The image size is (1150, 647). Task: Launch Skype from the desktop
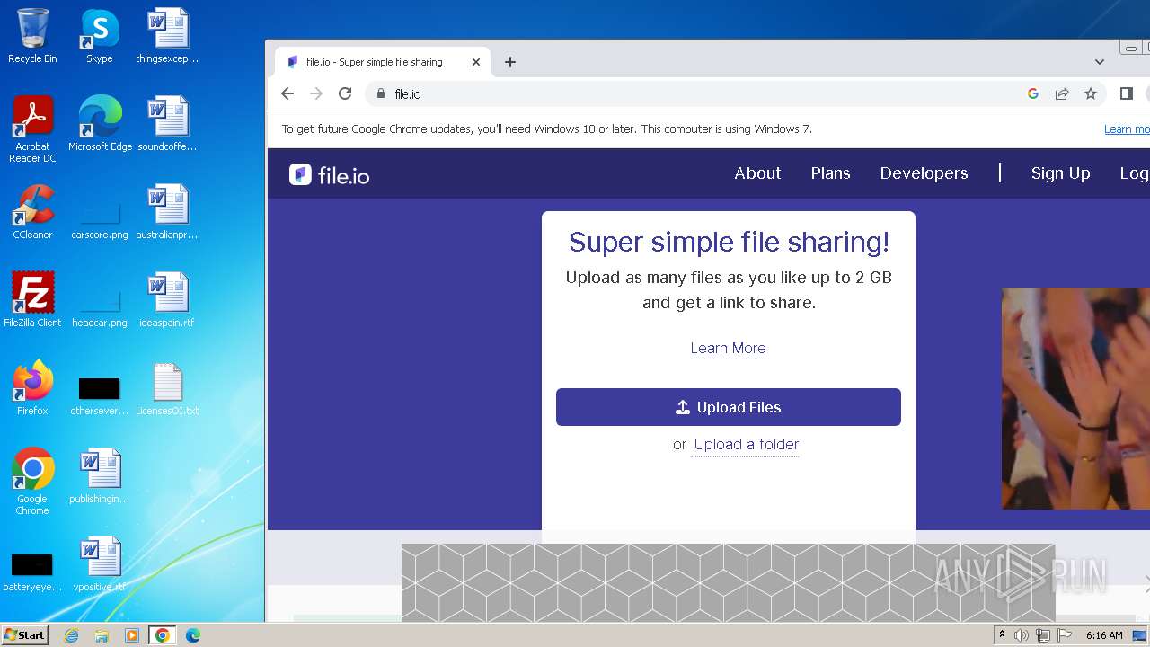tap(99, 36)
